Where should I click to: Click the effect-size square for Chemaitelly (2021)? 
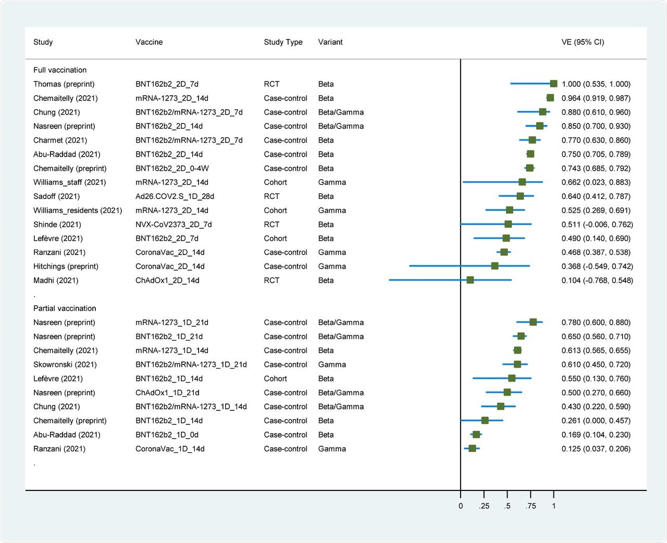click(x=550, y=98)
